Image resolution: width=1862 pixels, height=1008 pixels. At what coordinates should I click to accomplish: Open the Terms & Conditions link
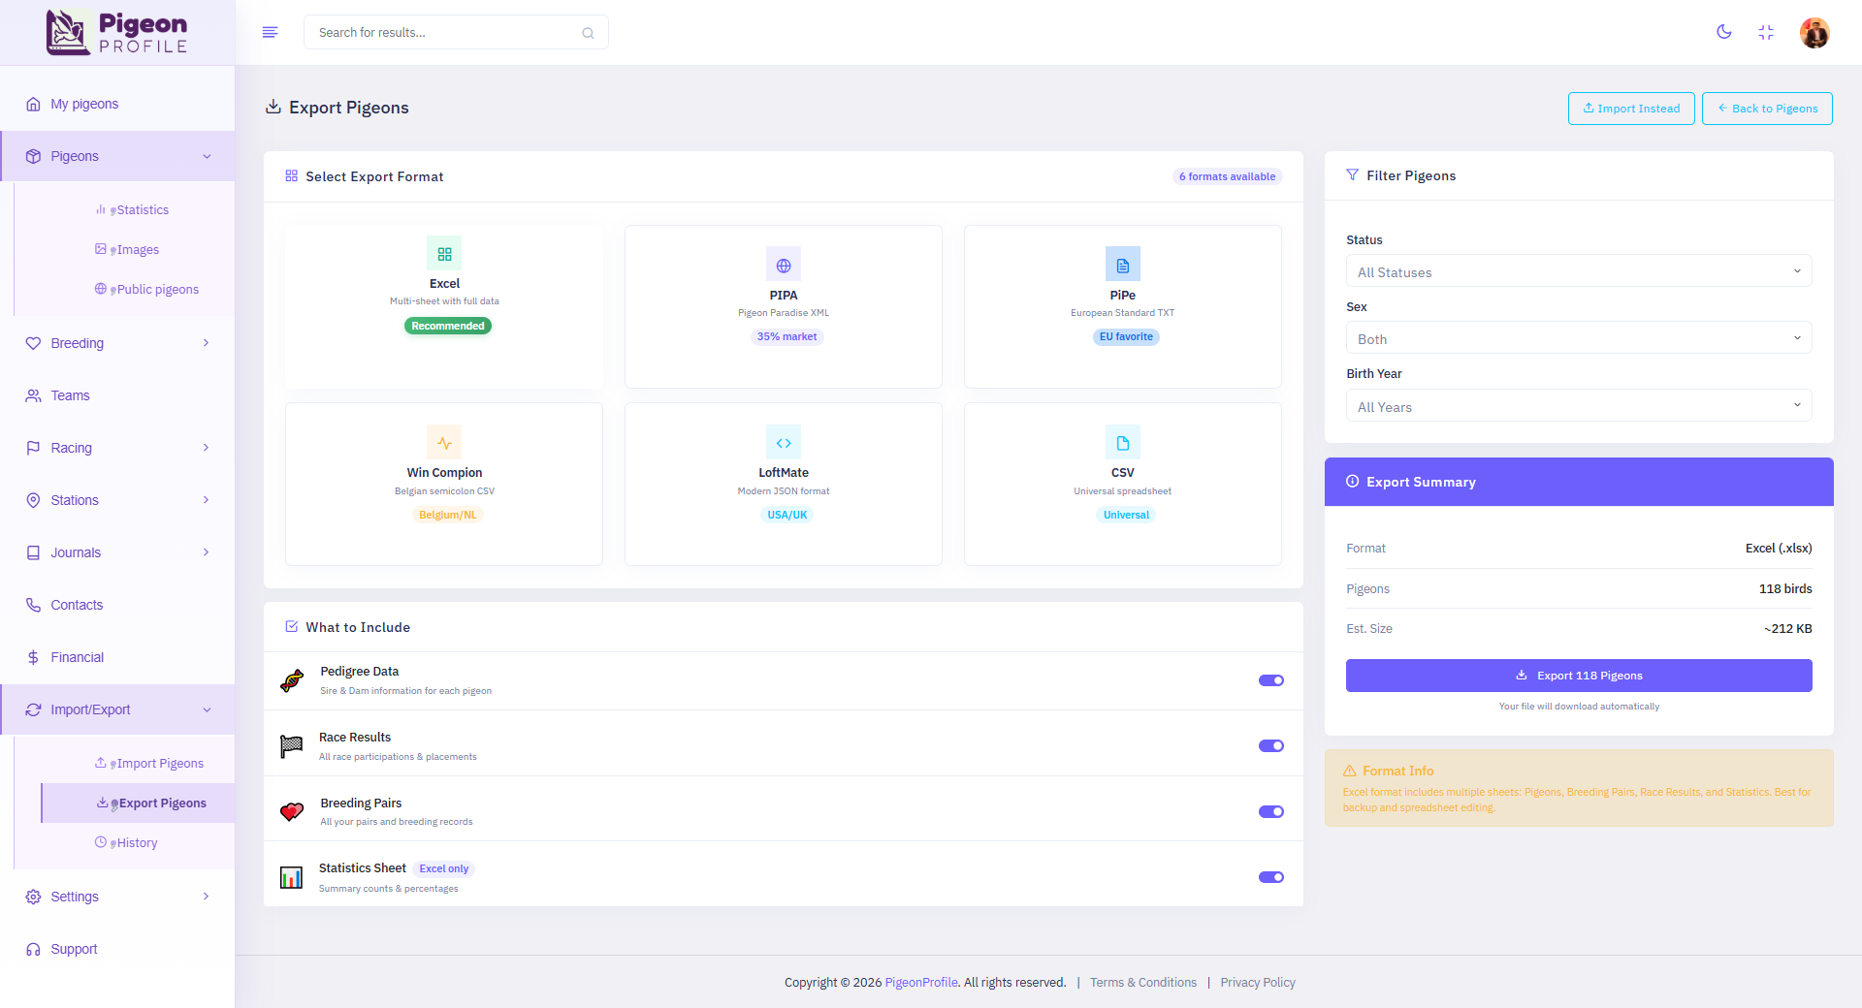(1143, 982)
